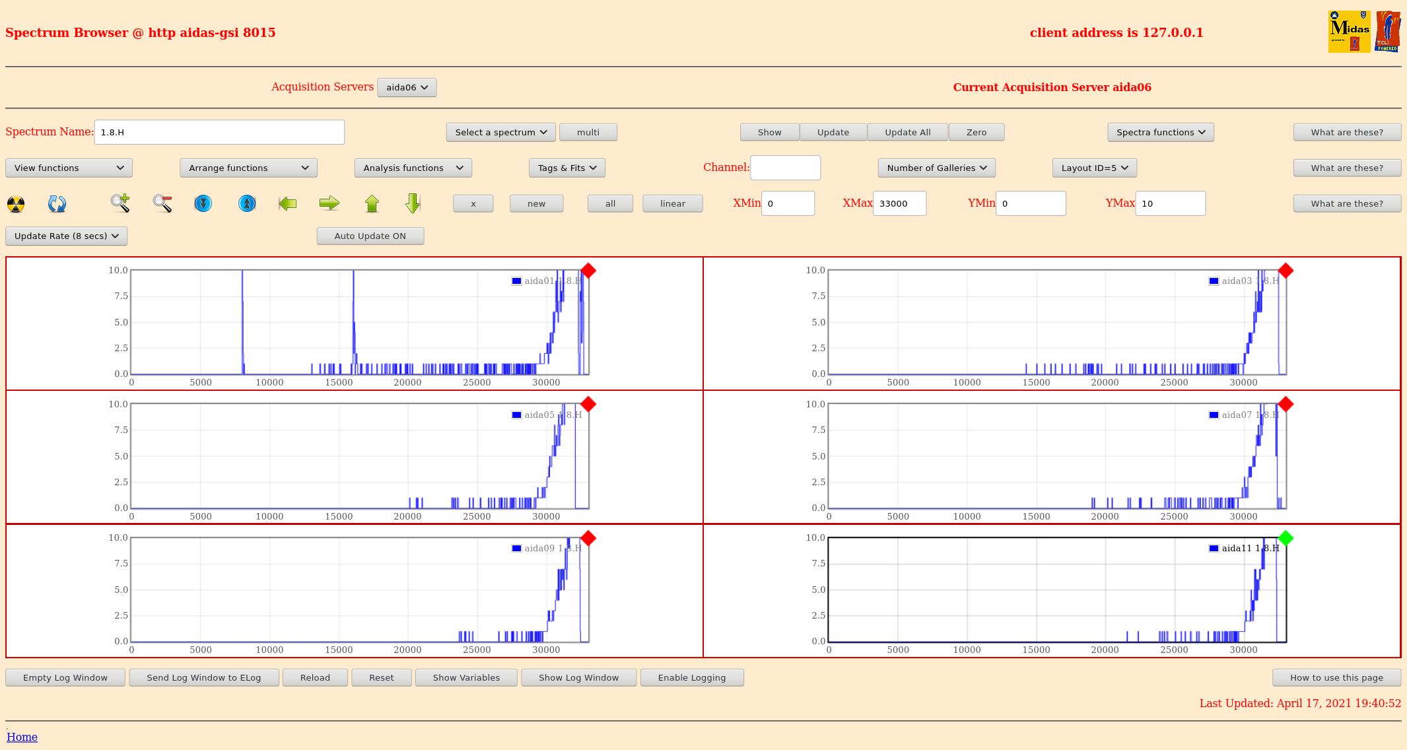Expand the Update Rate (8 secs) dropdown
Image resolution: width=1407 pixels, height=750 pixels.
click(66, 236)
